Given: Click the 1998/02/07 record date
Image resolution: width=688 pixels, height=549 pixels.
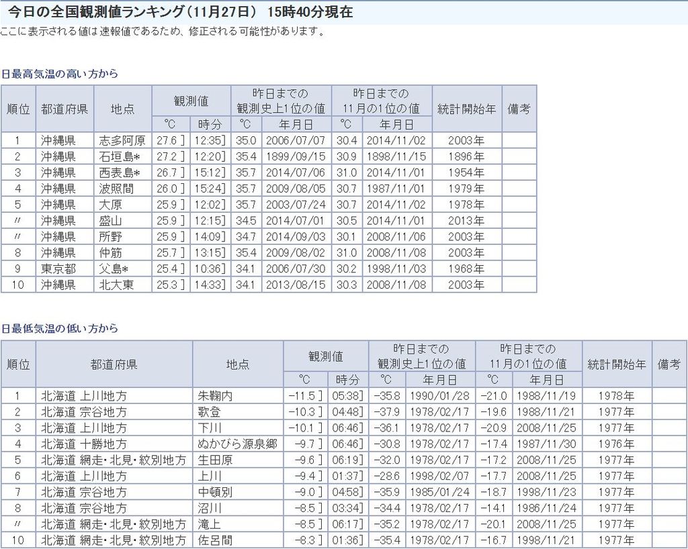Looking at the screenshot, I should pos(440,476).
